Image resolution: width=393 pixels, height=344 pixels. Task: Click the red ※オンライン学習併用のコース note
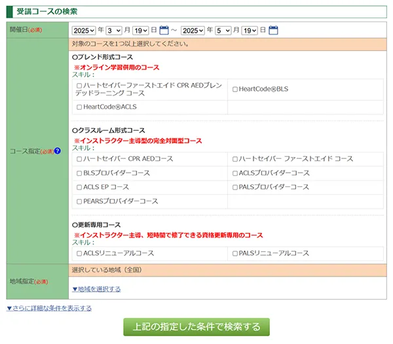click(117, 67)
